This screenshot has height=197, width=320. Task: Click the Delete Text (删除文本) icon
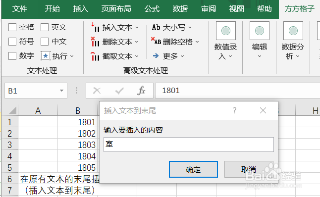95,42
